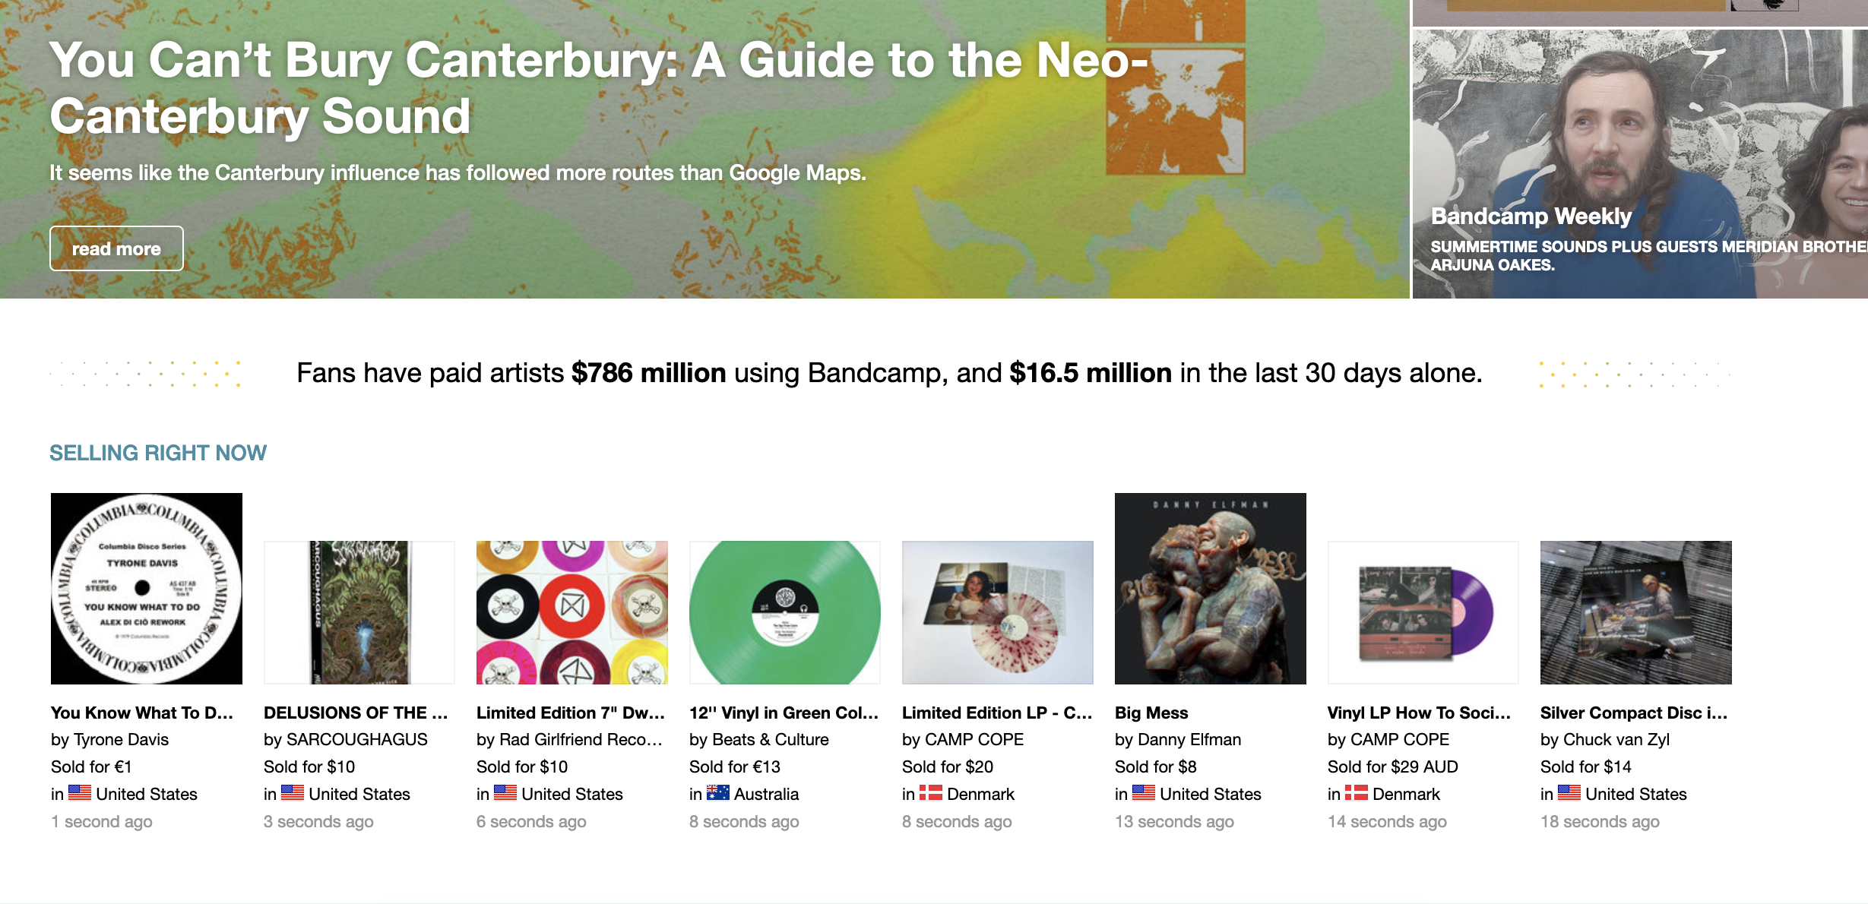
Task: Open the green 12'' vinyl thumbnail
Action: 784,612
